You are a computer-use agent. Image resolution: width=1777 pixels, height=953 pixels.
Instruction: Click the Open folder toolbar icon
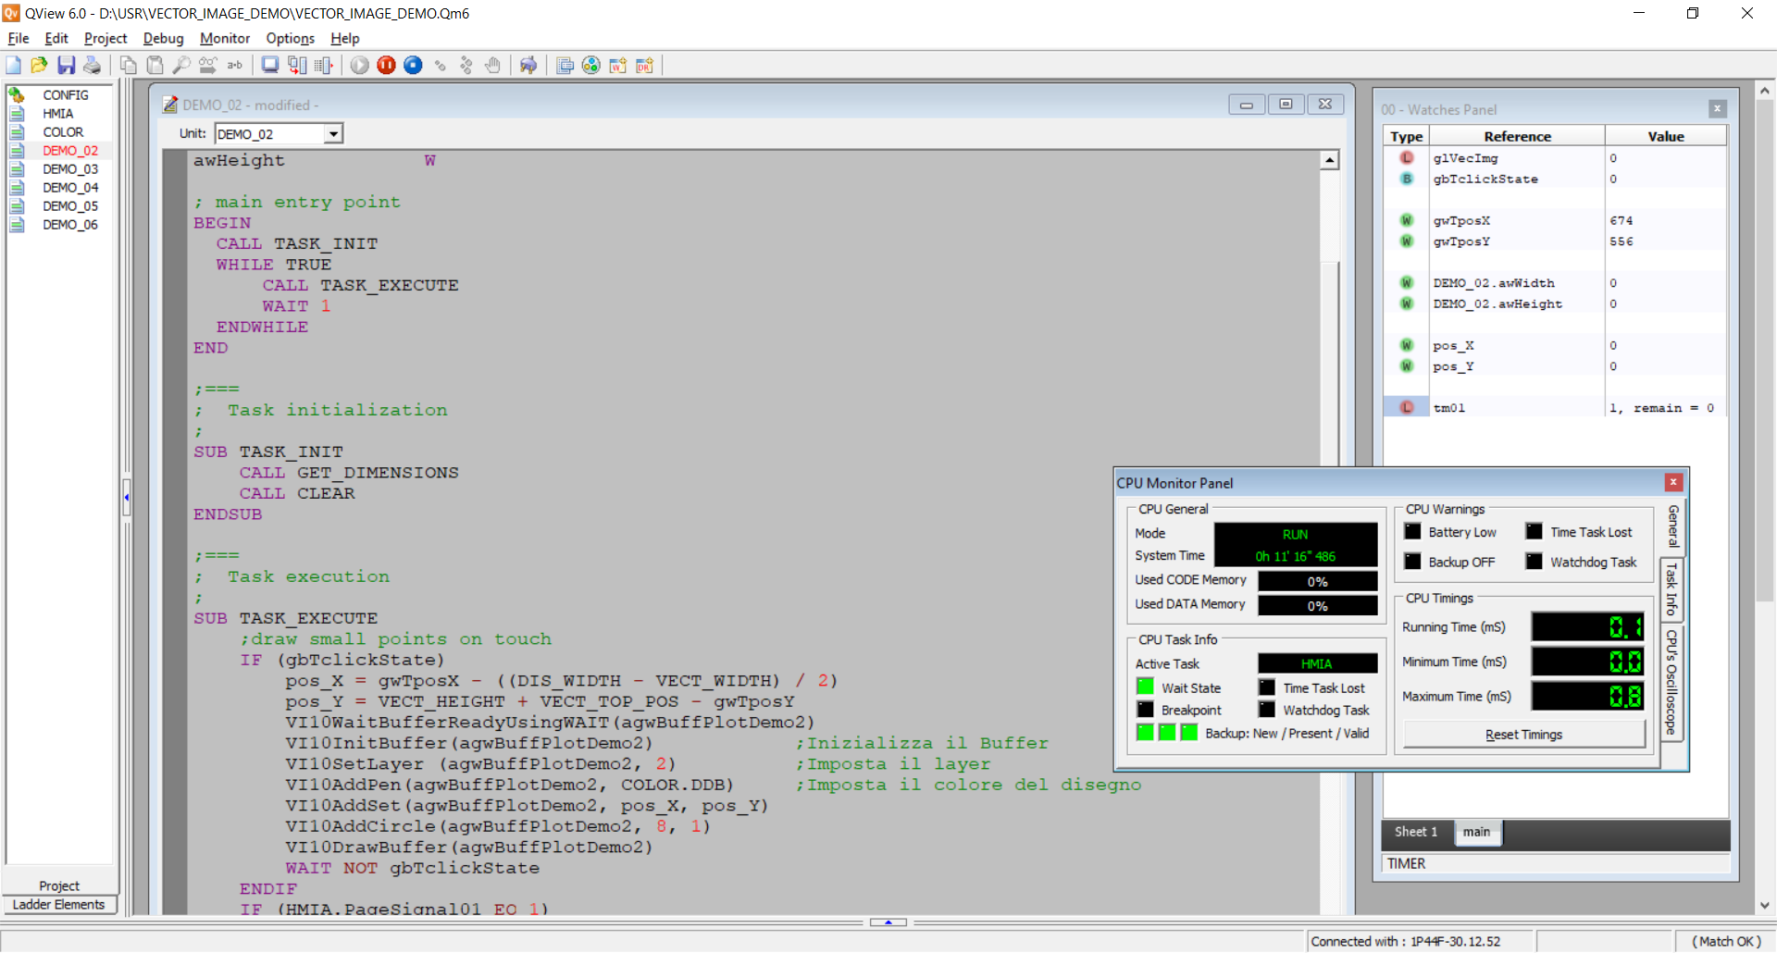(x=39, y=65)
